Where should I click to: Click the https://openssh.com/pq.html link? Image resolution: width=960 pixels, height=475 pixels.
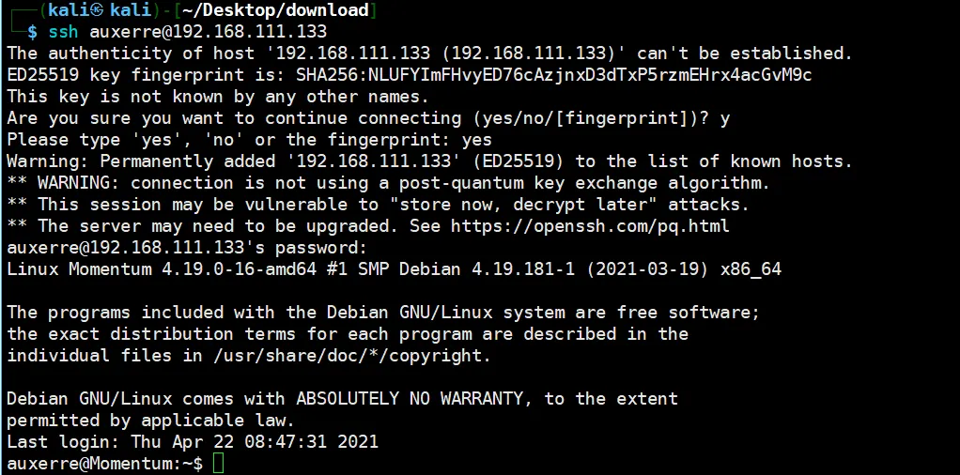coord(590,226)
